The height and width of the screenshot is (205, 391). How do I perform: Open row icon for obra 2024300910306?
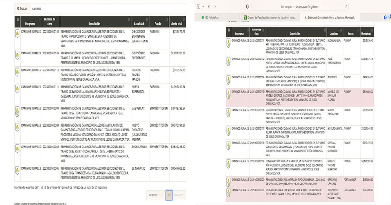click(18, 170)
